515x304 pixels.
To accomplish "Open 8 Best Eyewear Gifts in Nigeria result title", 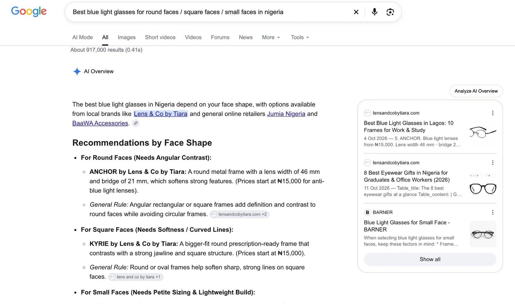I will pos(407,176).
